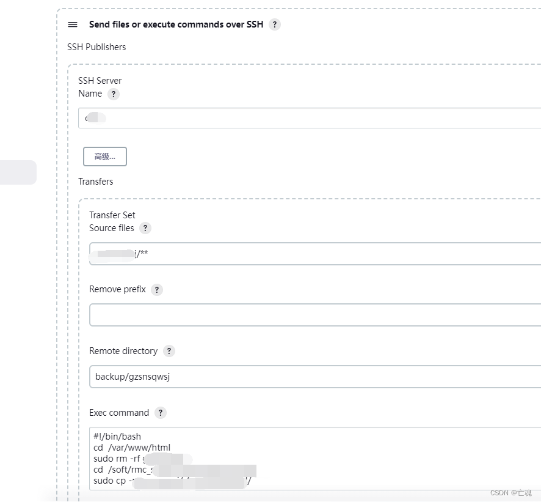Show help for SSH Server Name
Image resolution: width=541 pixels, height=502 pixels.
click(113, 94)
